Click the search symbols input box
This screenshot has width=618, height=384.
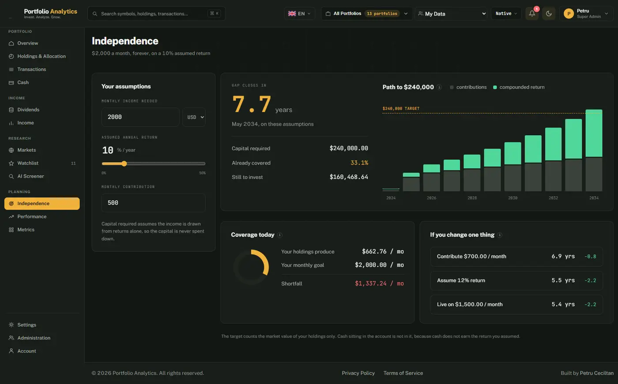click(x=156, y=14)
